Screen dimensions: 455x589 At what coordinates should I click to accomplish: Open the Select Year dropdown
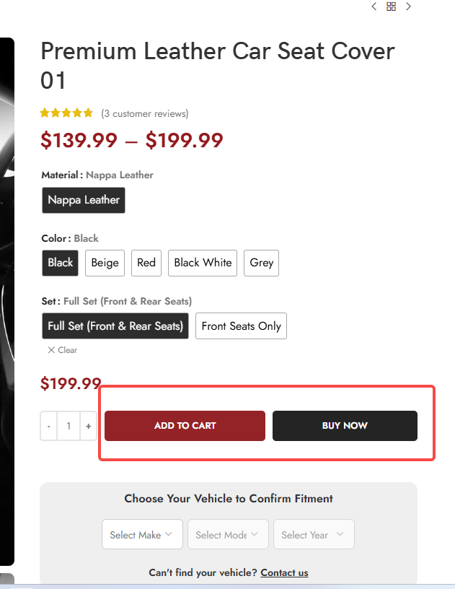coord(313,535)
